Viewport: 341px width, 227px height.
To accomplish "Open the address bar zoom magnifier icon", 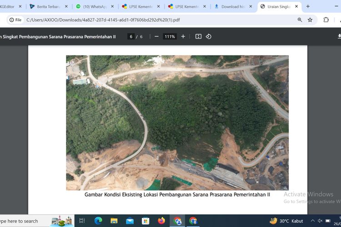I will (x=300, y=20).
